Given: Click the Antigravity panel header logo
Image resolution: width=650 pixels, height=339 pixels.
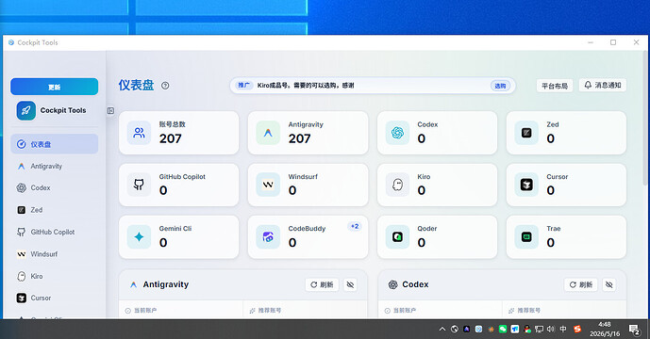Looking at the screenshot, I should (133, 284).
